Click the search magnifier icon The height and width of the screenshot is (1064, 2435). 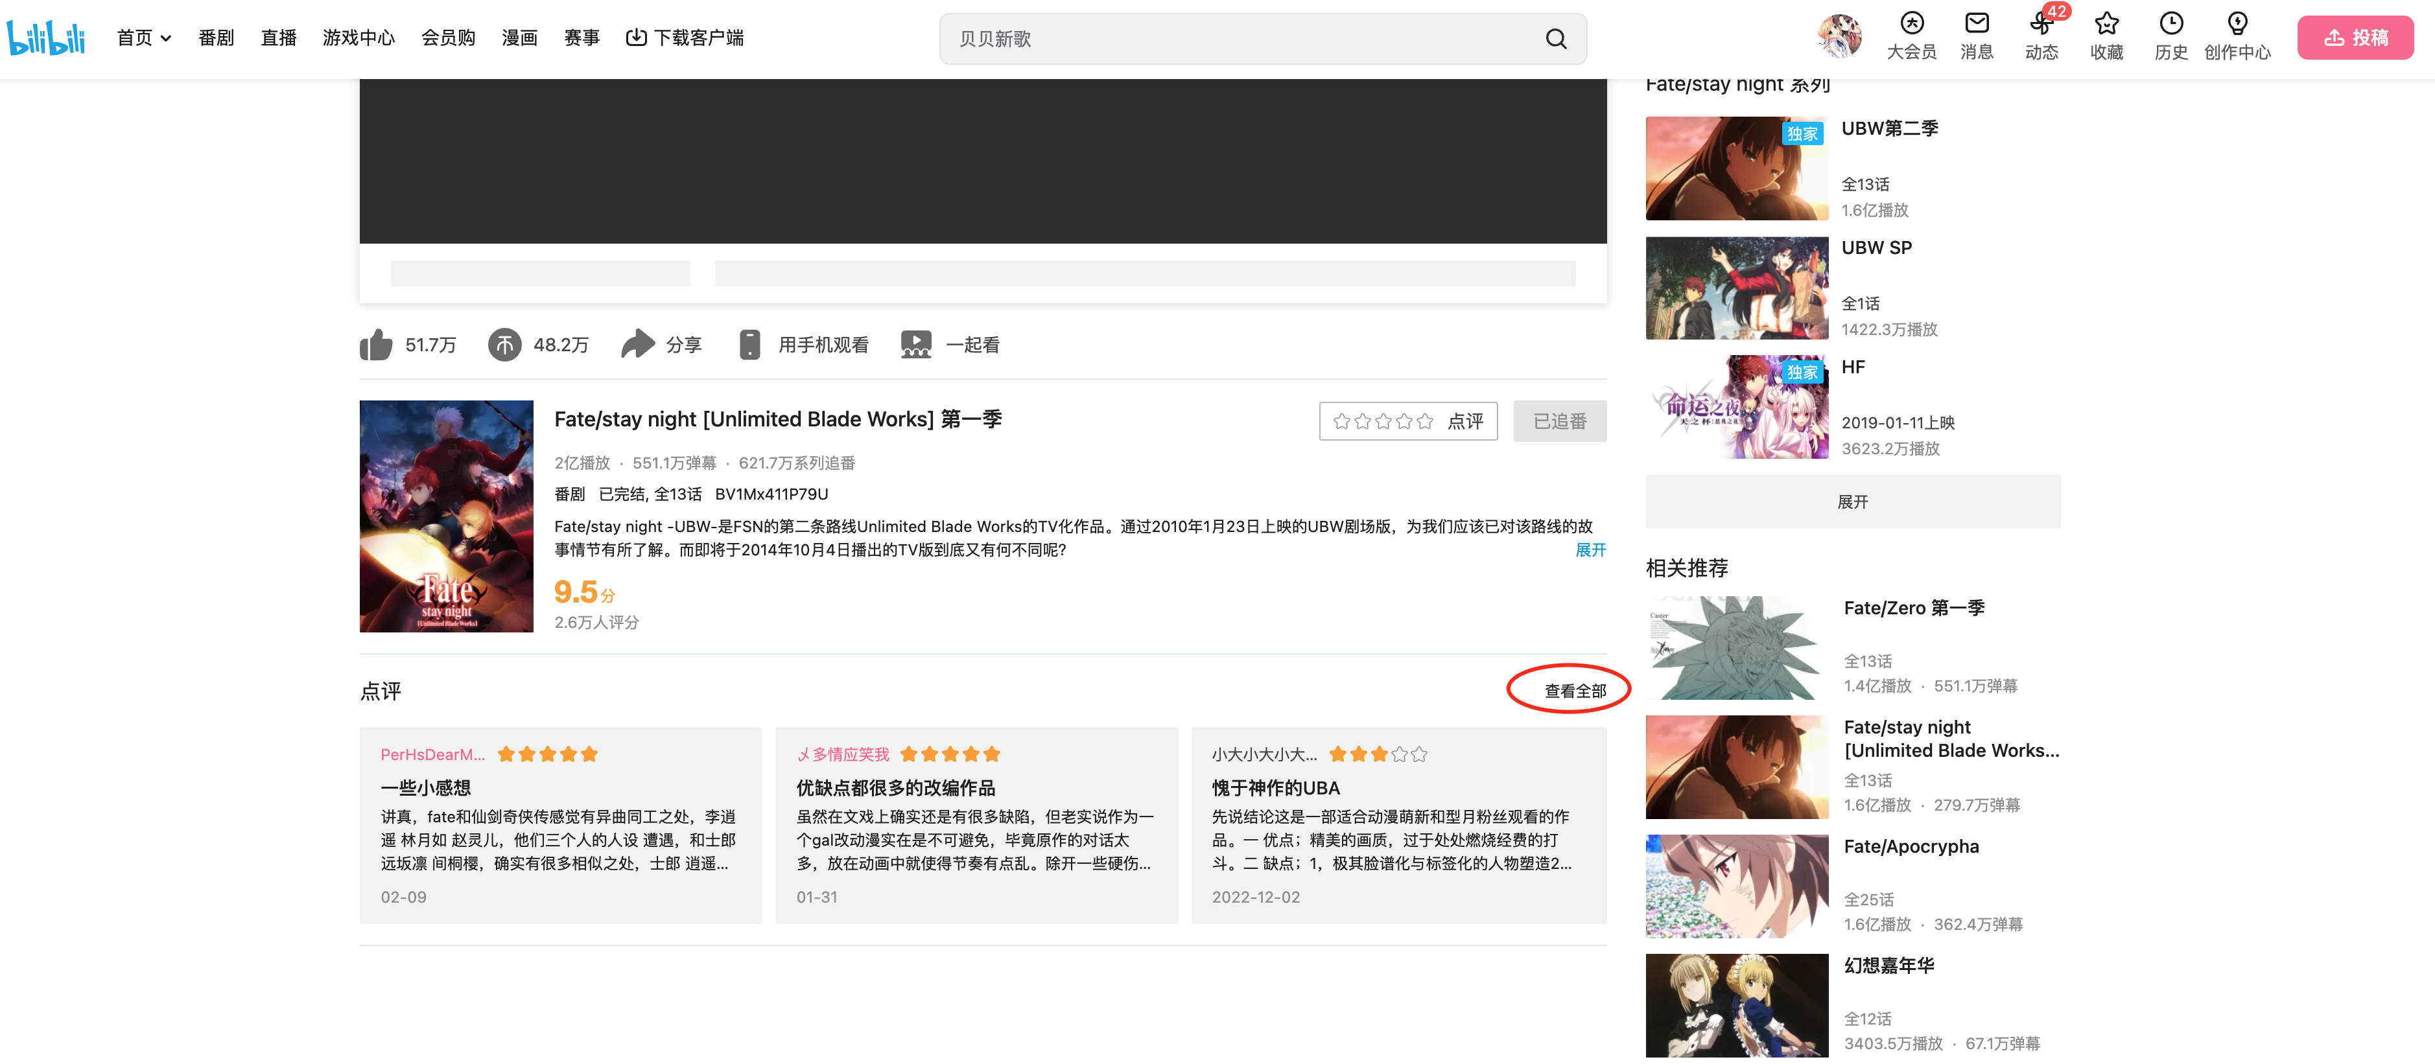tap(1556, 39)
